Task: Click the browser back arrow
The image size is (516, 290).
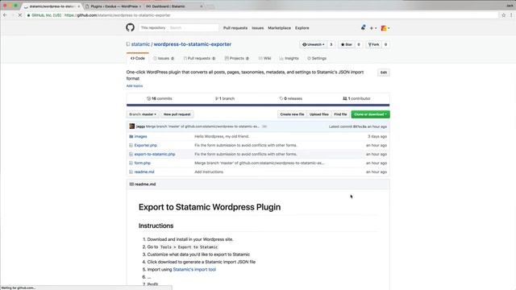Action: pyautogui.click(x=5, y=15)
